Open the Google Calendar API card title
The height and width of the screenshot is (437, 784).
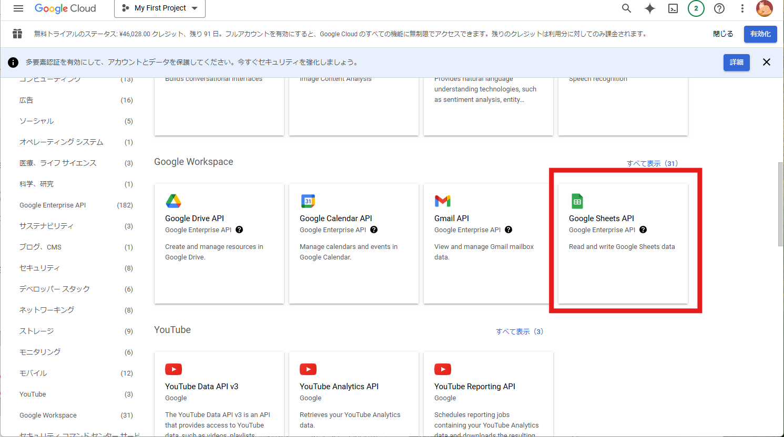pyautogui.click(x=336, y=218)
